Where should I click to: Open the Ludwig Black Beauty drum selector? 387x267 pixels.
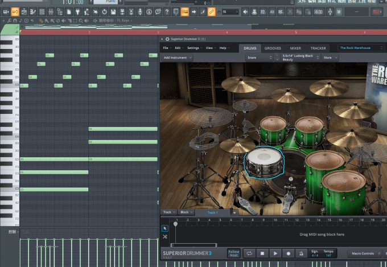300,57
